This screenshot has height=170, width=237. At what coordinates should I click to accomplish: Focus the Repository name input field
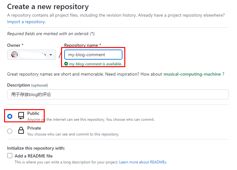(93, 55)
